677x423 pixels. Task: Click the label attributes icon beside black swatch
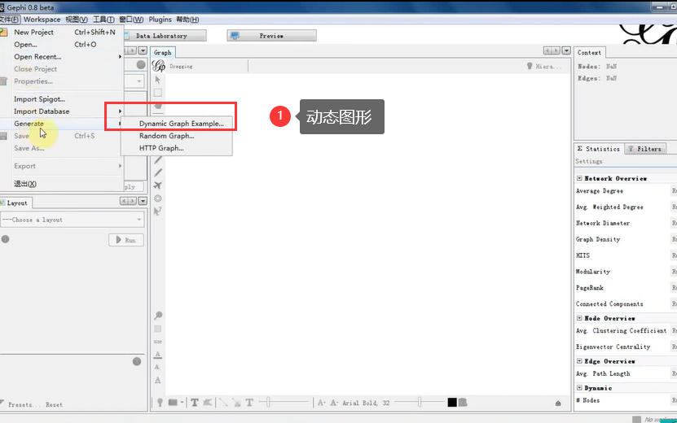tap(463, 403)
